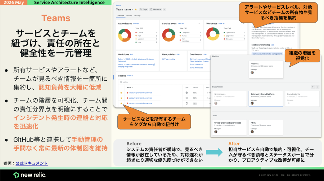Open the Metadata info button
The height and width of the screenshot is (181, 324).
pos(156,9)
